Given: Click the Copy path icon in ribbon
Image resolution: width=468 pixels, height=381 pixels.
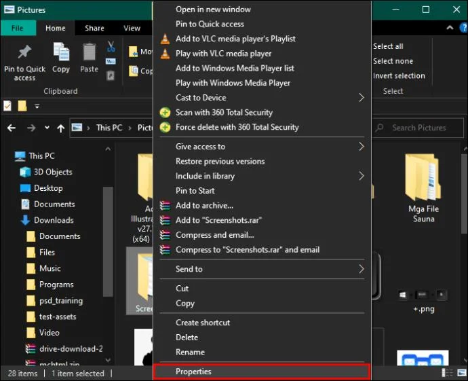Looking at the screenshot, I should click(111, 61).
